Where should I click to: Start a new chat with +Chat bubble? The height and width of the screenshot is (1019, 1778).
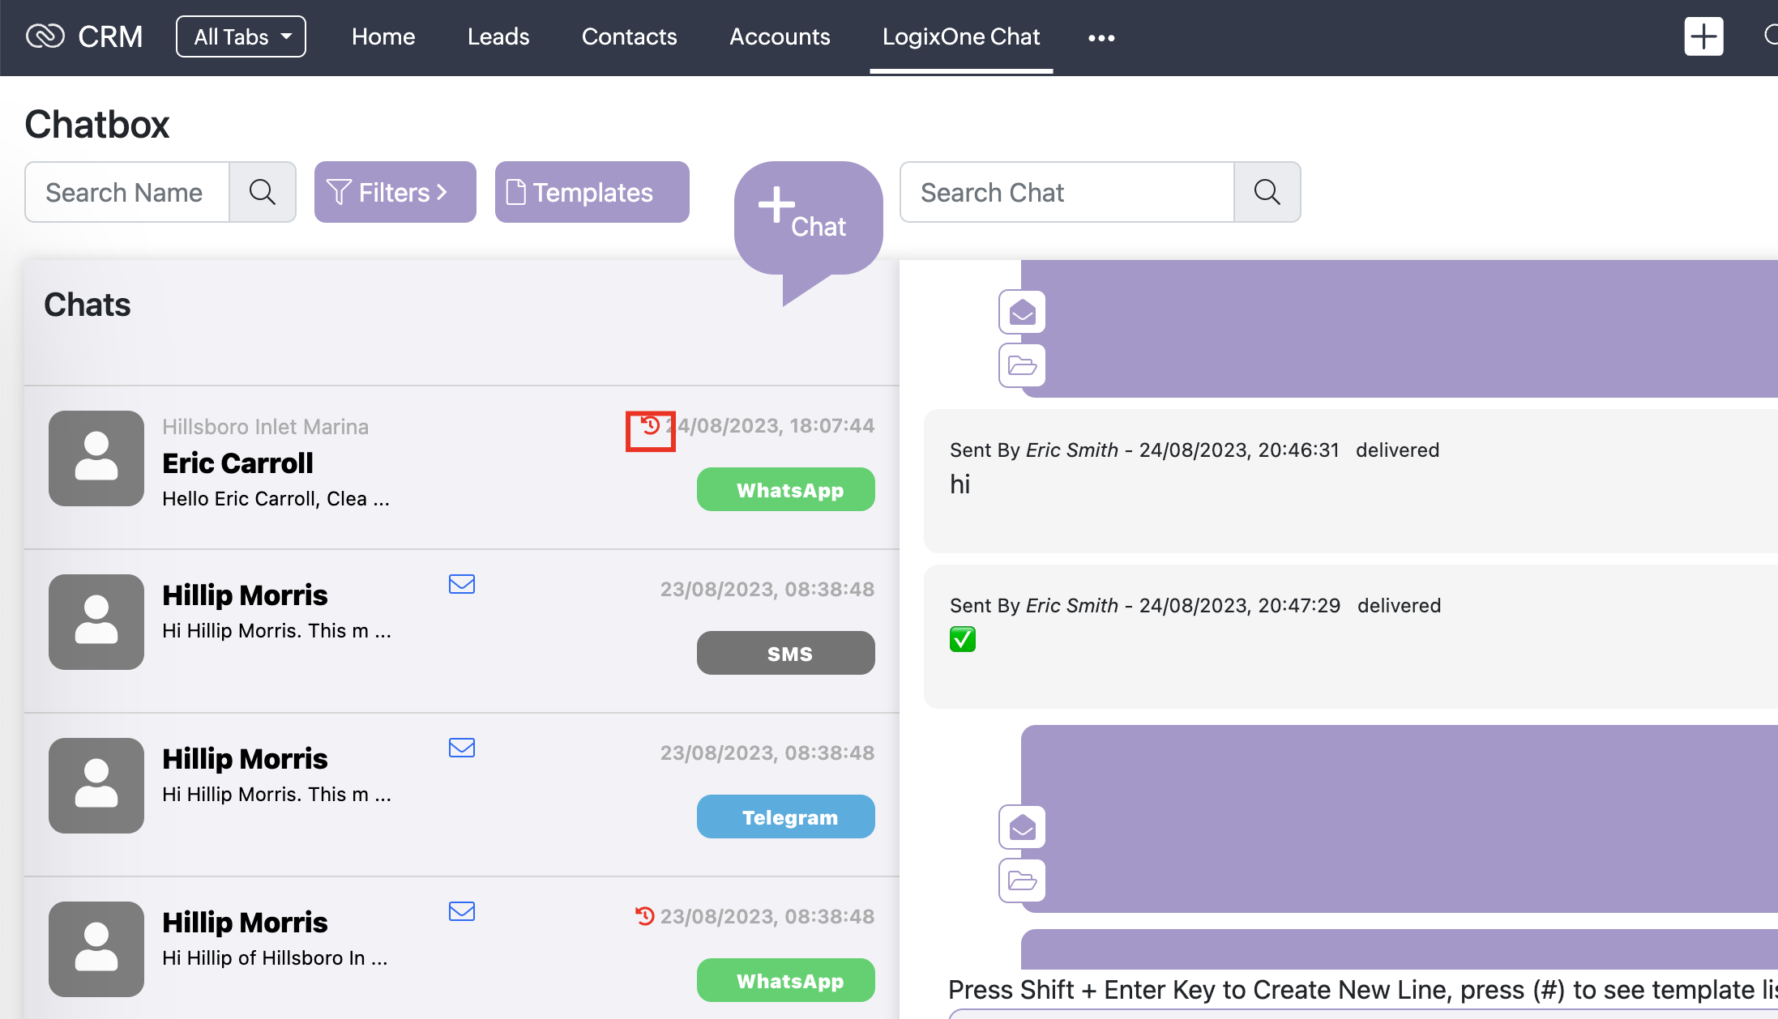click(808, 219)
